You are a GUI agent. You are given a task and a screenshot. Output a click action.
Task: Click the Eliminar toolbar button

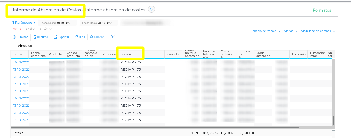coord(20,37)
